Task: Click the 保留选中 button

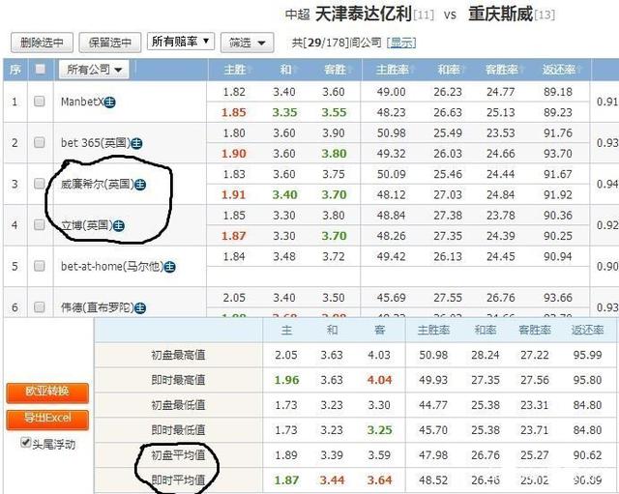Action: click(x=110, y=43)
